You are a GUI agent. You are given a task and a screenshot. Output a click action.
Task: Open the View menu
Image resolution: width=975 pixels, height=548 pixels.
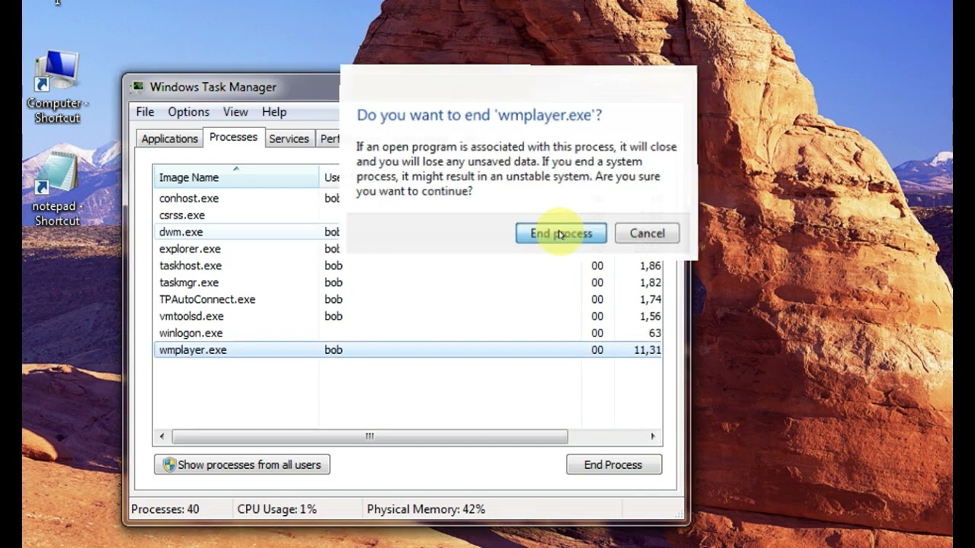pyautogui.click(x=235, y=112)
